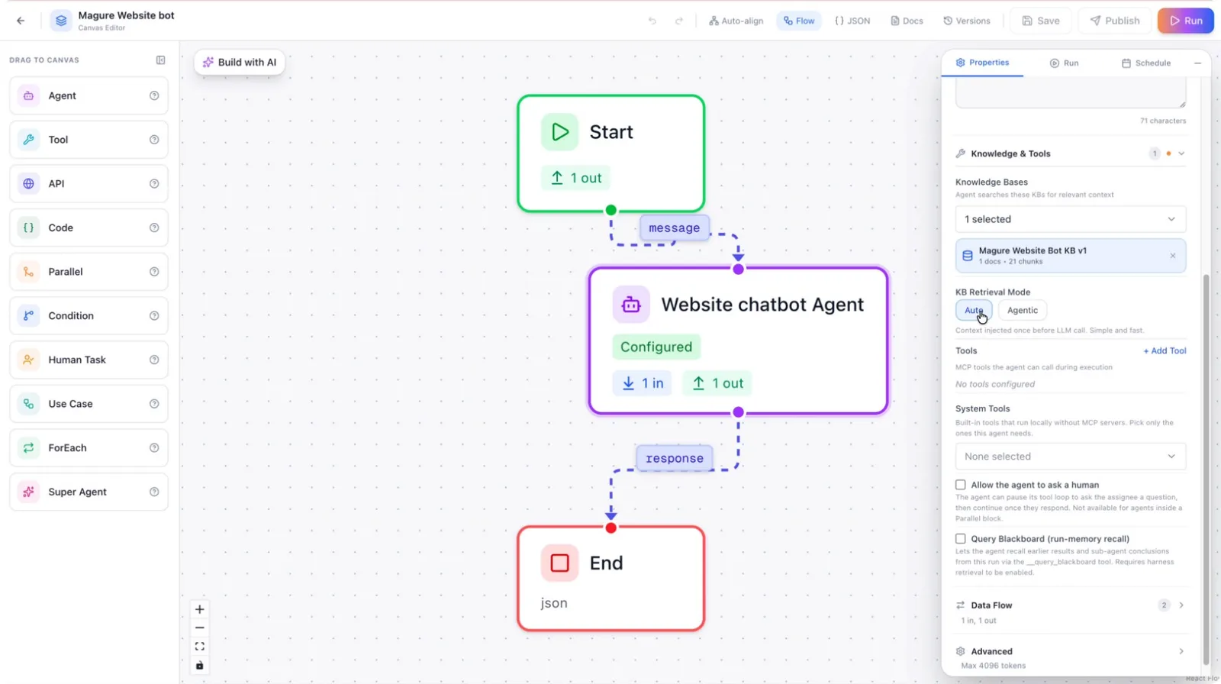Select the Website chatbot Agent node
This screenshot has height=684, width=1221.
(738, 340)
